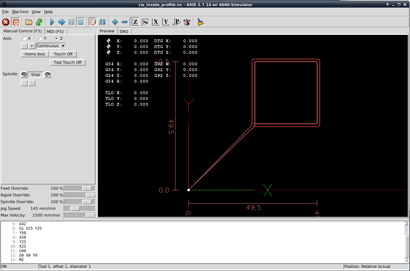Select front view Y

(x=166, y=22)
